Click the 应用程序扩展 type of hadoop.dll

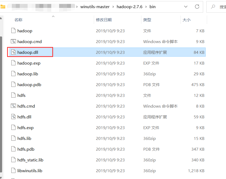[155, 52]
